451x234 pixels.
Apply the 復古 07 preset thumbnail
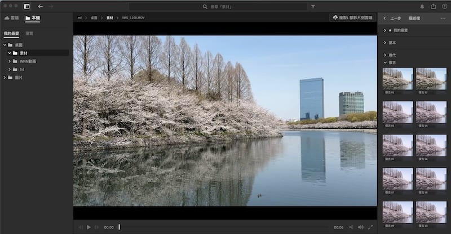pos(398,179)
